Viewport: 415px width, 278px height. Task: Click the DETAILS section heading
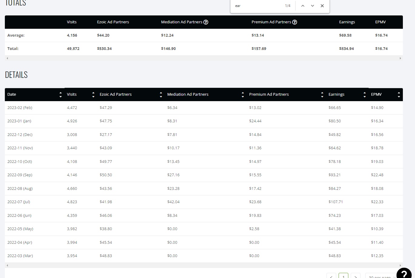click(16, 75)
